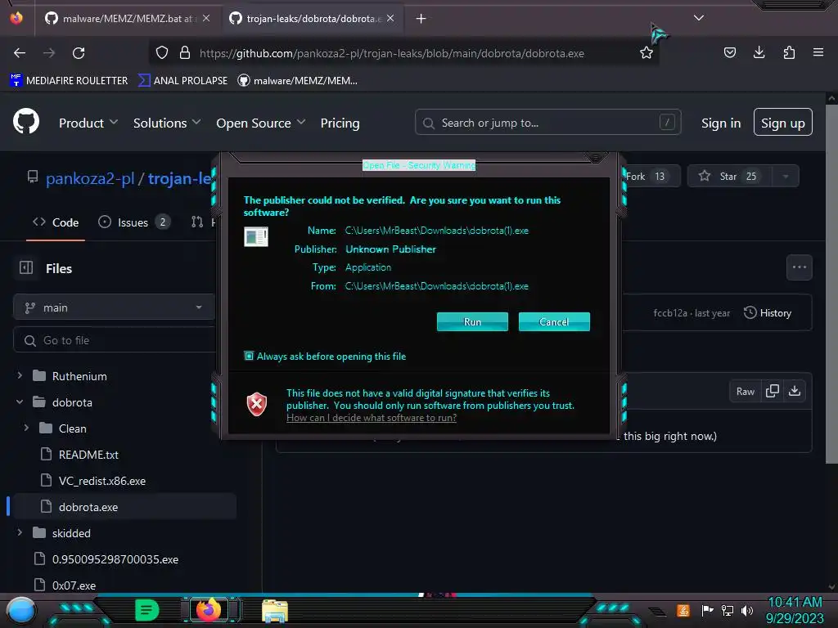The image size is (838, 628).
Task: Click the 'Go to file' search field
Action: pyautogui.click(x=114, y=340)
